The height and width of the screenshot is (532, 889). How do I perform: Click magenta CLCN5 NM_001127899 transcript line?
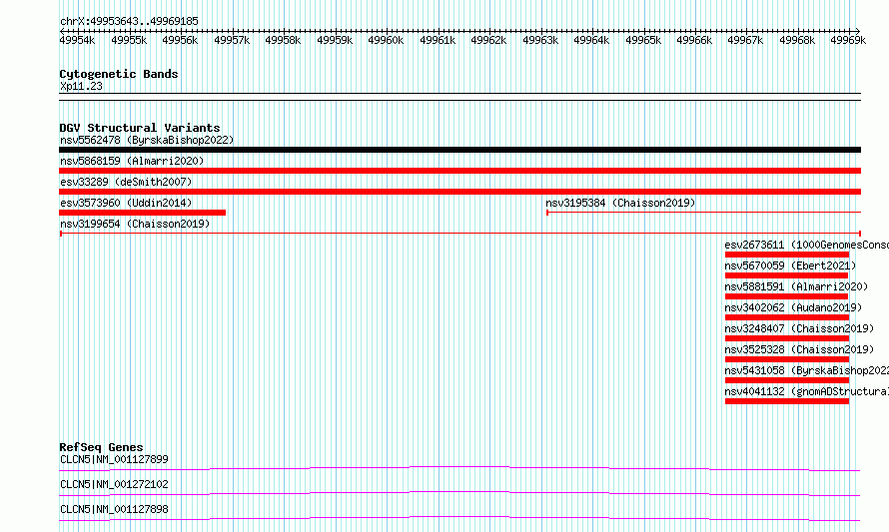tap(459, 468)
